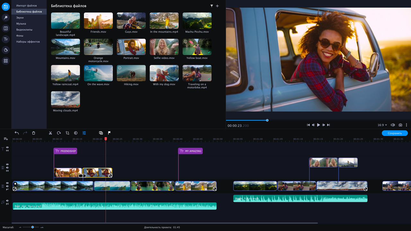Select Наборы эффектов in the sidebar
Image resolution: width=411 pixels, height=231 pixels.
28,42
